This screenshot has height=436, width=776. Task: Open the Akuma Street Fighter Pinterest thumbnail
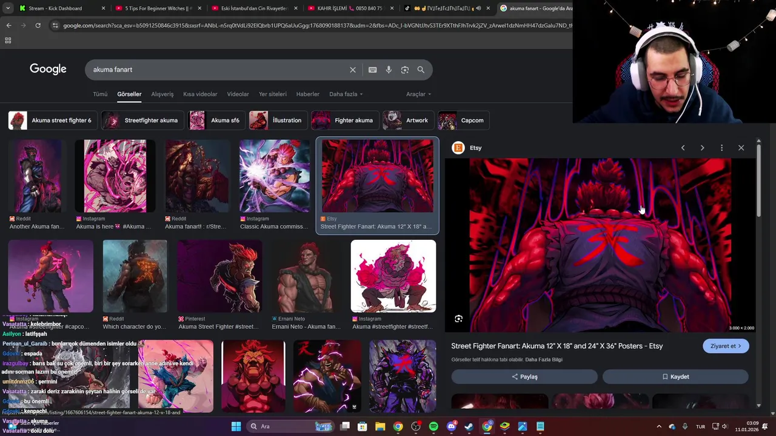219,276
